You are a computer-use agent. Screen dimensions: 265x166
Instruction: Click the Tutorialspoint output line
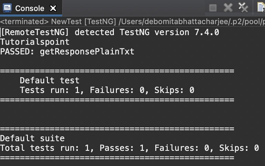35,42
